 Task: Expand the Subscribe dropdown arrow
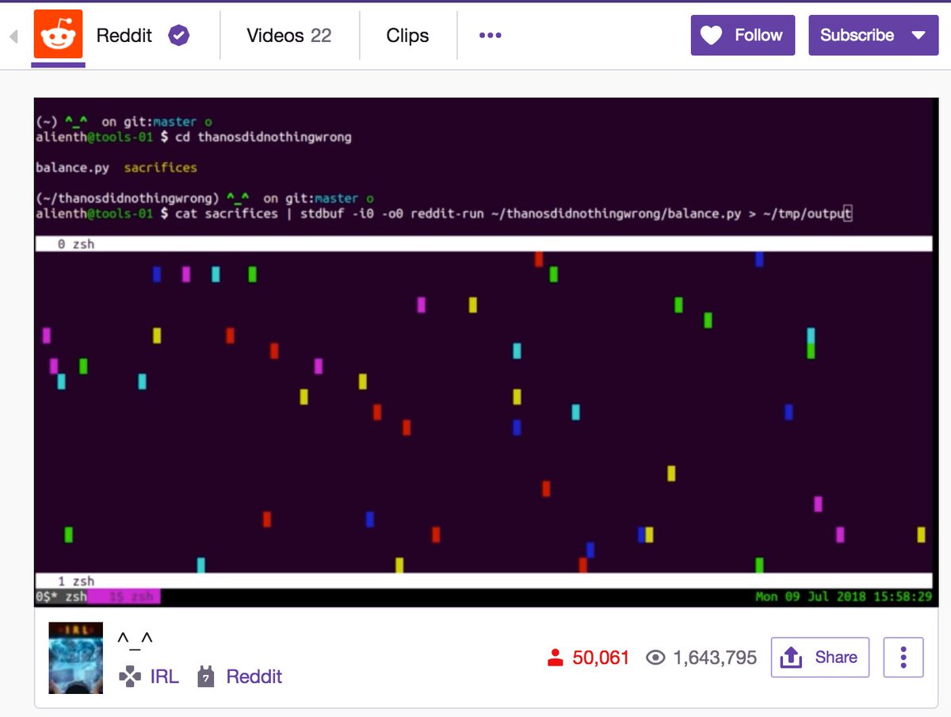pyautogui.click(x=919, y=35)
